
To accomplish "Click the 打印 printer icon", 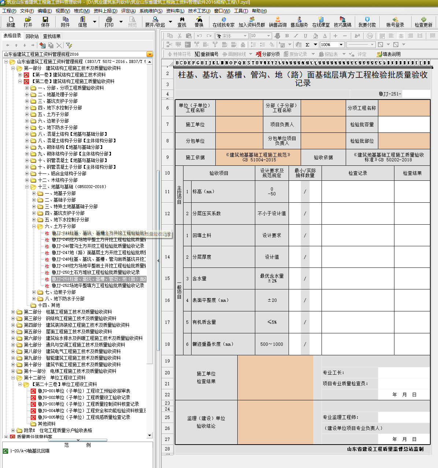I will [109, 22].
